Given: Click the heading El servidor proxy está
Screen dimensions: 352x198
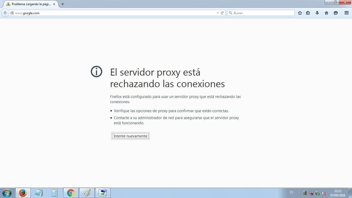Looking at the screenshot, I should point(155,72).
